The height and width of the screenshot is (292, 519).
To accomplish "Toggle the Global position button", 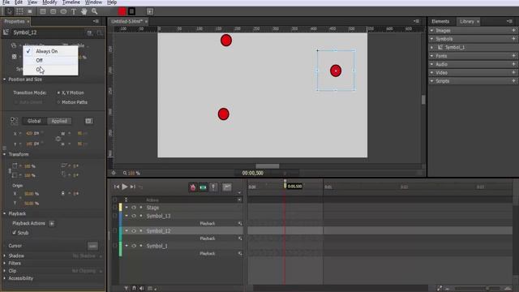I will (34, 121).
